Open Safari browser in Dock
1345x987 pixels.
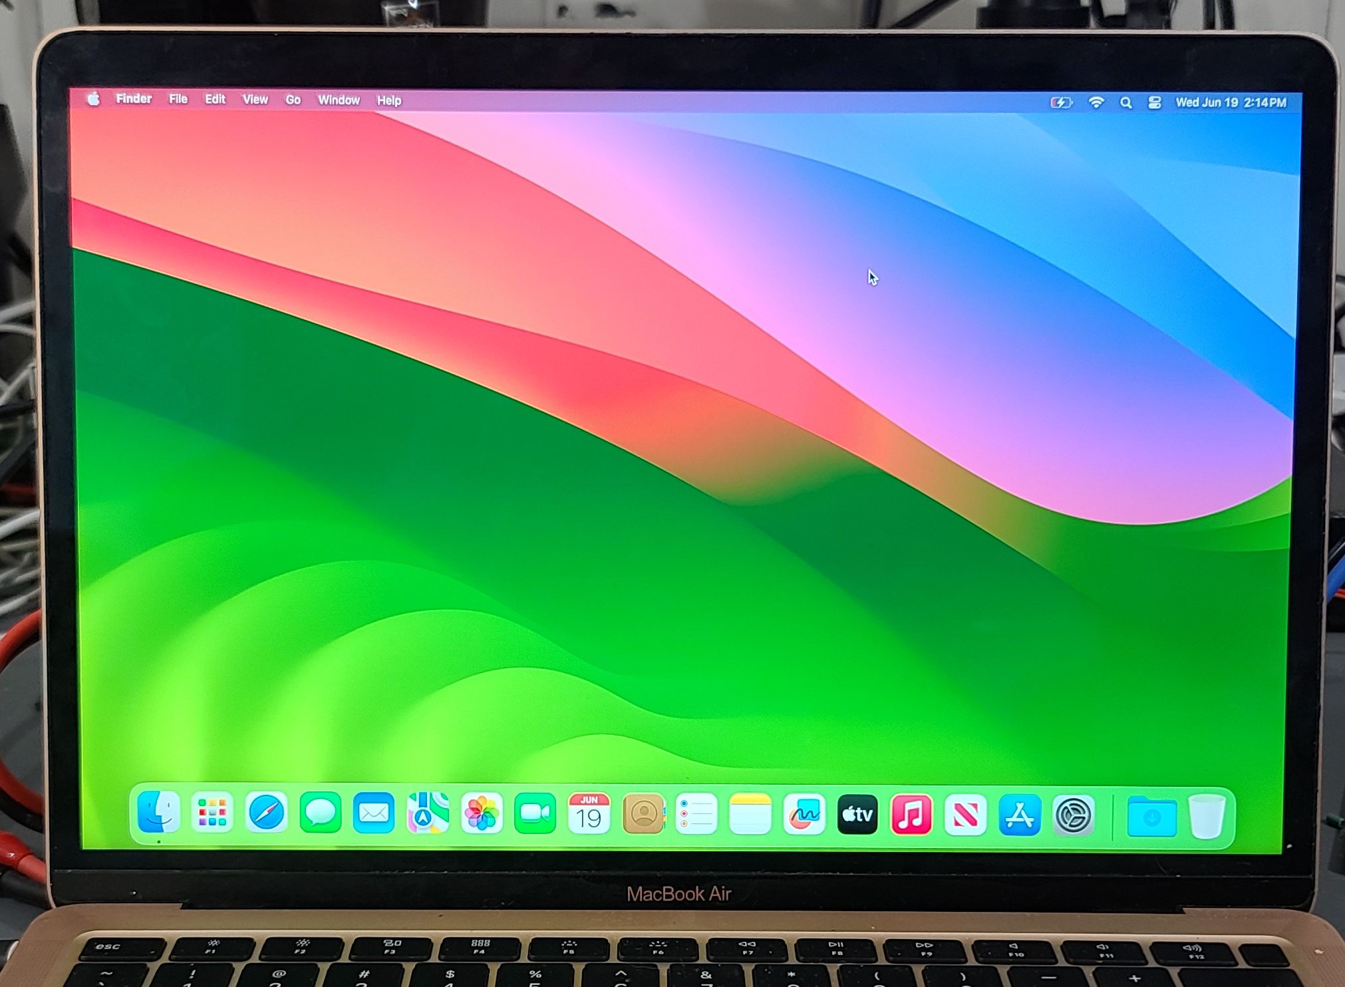[x=266, y=813]
